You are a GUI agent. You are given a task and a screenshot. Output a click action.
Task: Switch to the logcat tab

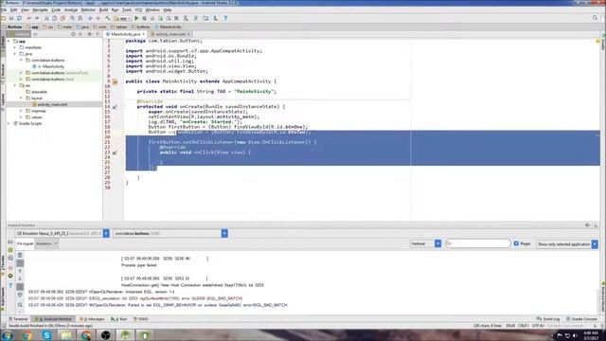coord(25,243)
